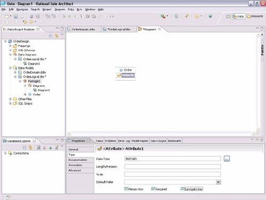
Task: Switch to the Data perspective button
Action: point(238,17)
